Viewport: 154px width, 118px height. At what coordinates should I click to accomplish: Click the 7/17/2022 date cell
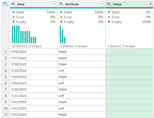(x=34, y=58)
